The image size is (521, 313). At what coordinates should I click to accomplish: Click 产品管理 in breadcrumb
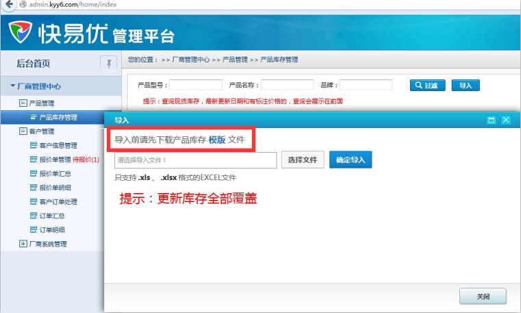(x=235, y=60)
